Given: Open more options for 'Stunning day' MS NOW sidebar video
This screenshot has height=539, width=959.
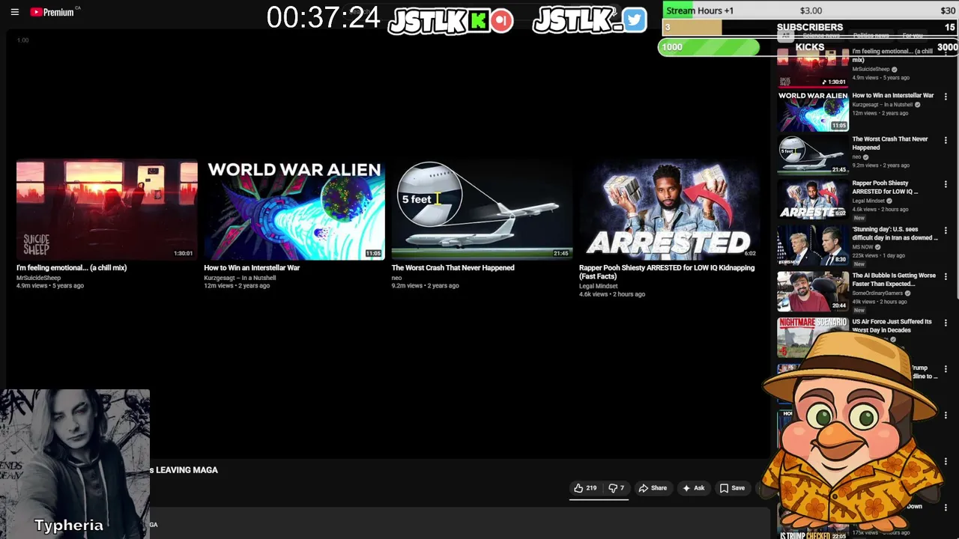Looking at the screenshot, I should point(946,231).
